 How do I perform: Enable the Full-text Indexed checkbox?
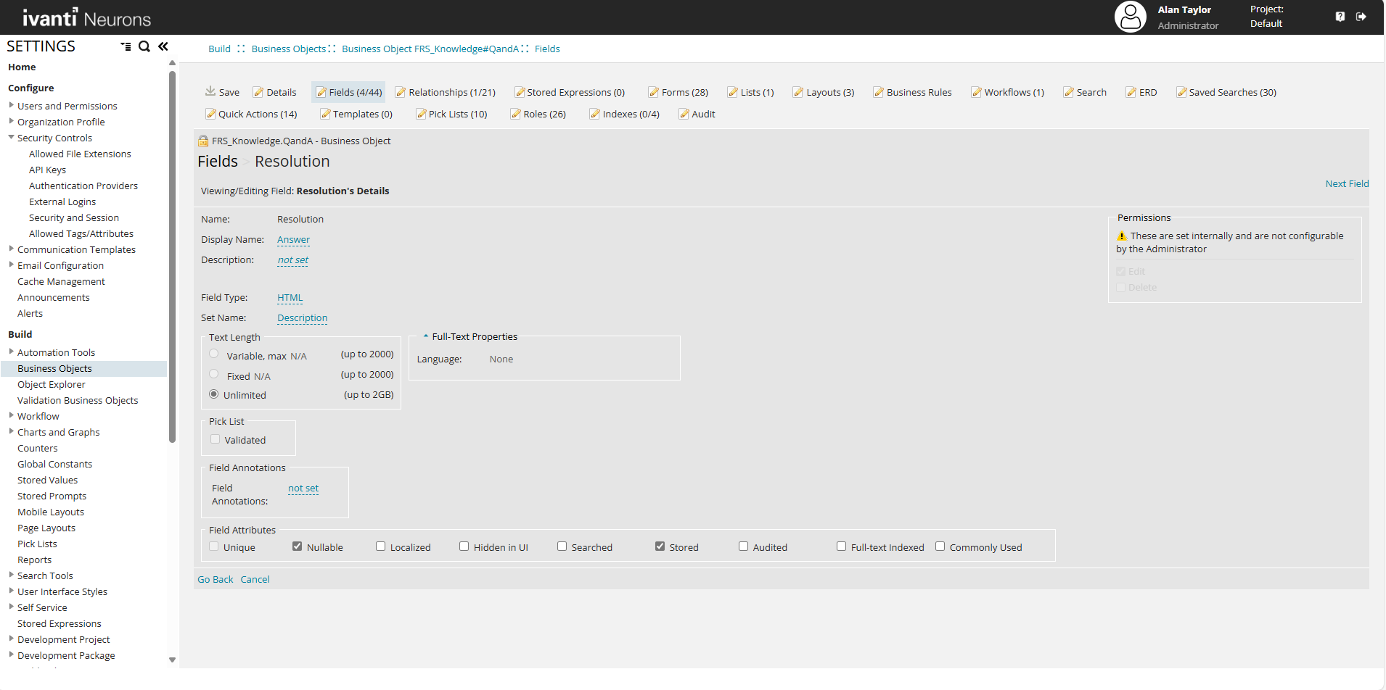[x=841, y=546]
